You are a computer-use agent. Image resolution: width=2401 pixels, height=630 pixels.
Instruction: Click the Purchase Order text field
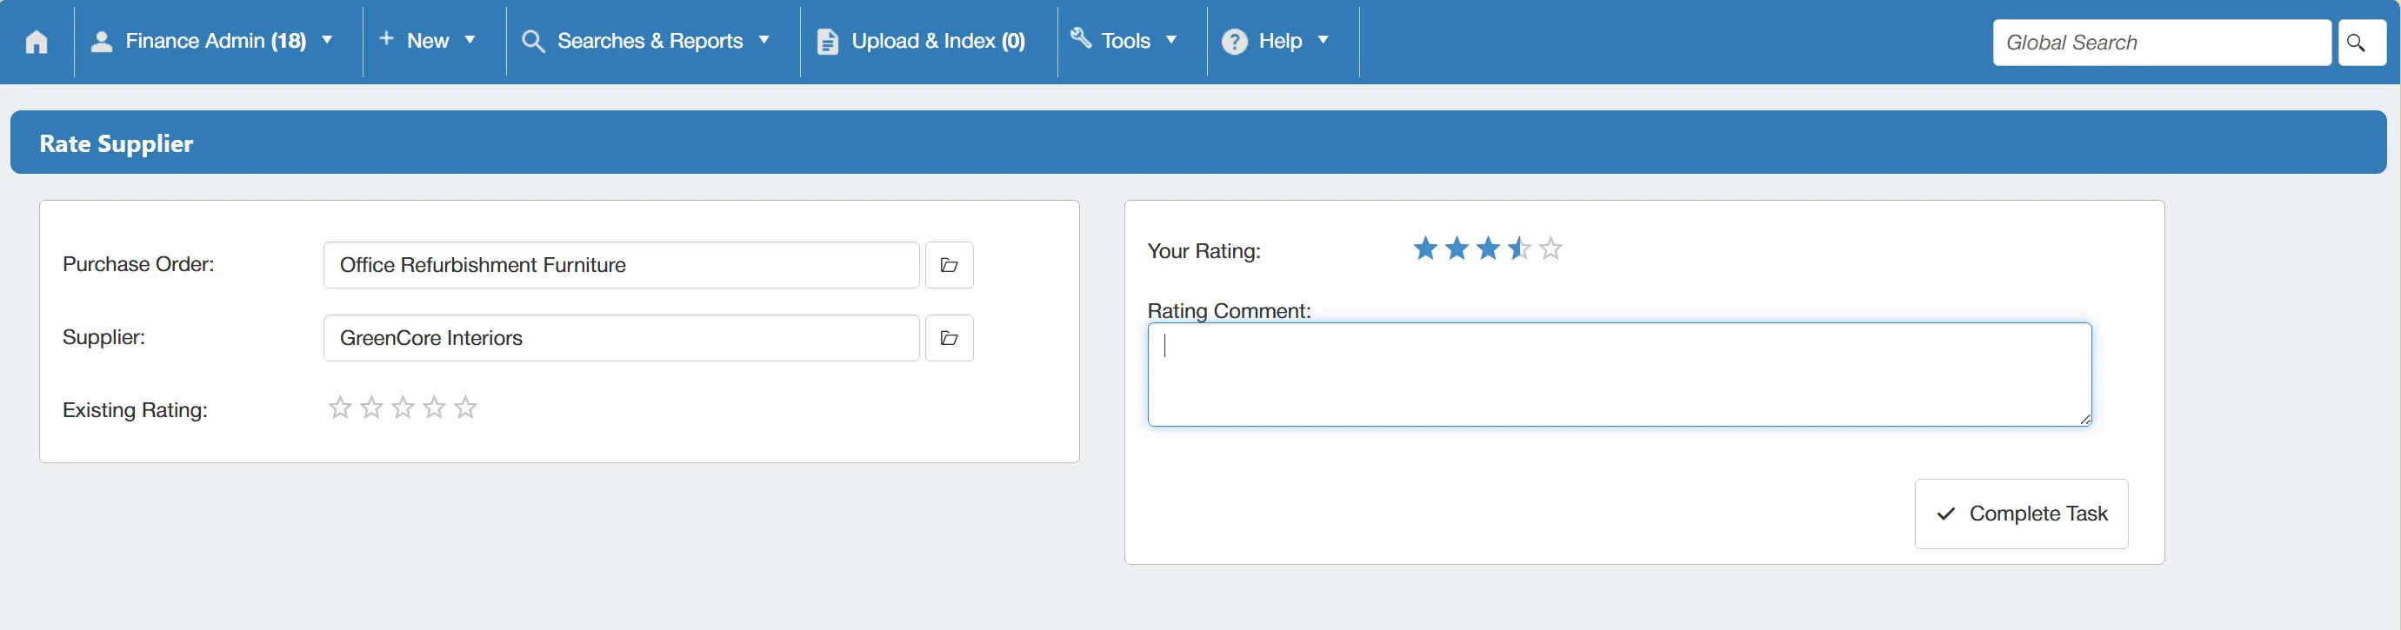621,266
